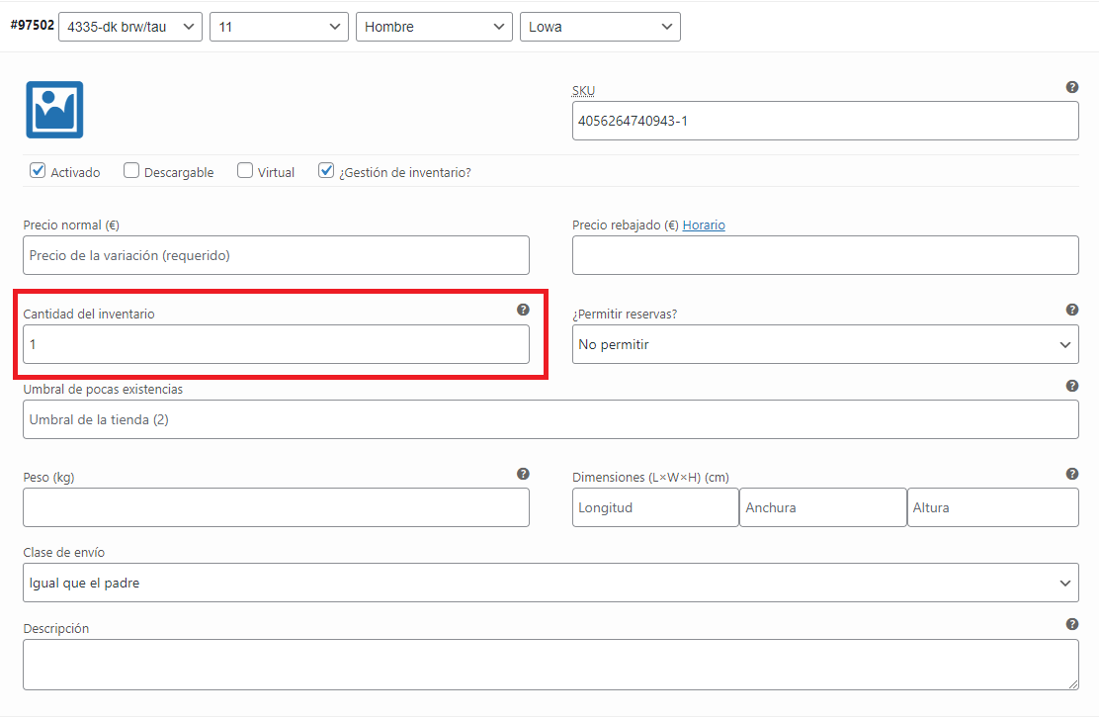This screenshot has width=1099, height=721.
Task: Click the Precio rebajado input field
Action: 825,255
